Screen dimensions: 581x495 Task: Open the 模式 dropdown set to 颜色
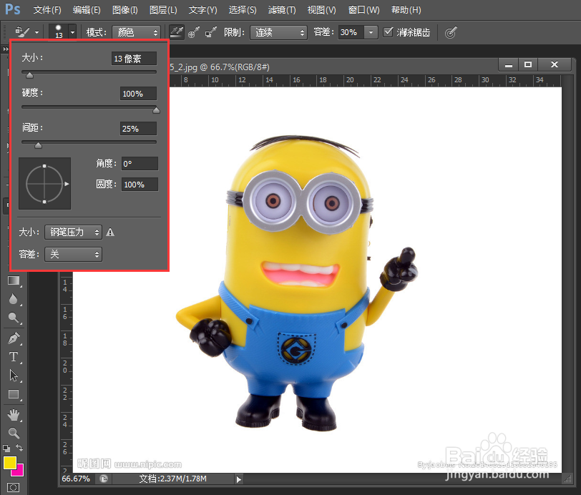click(x=137, y=32)
